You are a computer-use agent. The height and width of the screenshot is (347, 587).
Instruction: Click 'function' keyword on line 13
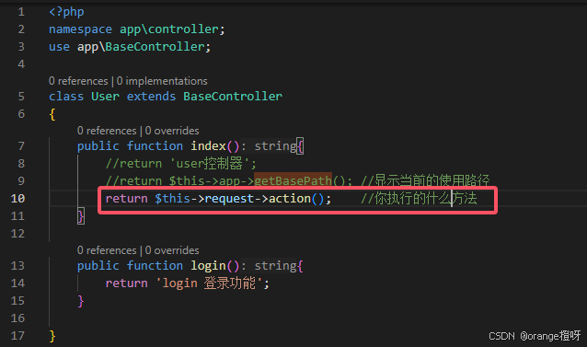click(x=155, y=266)
